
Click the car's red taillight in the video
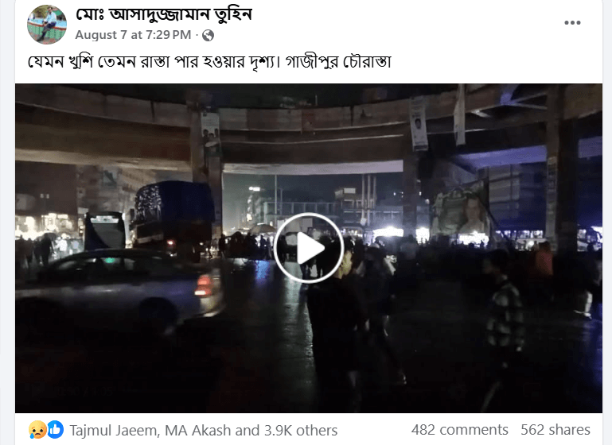205,285
